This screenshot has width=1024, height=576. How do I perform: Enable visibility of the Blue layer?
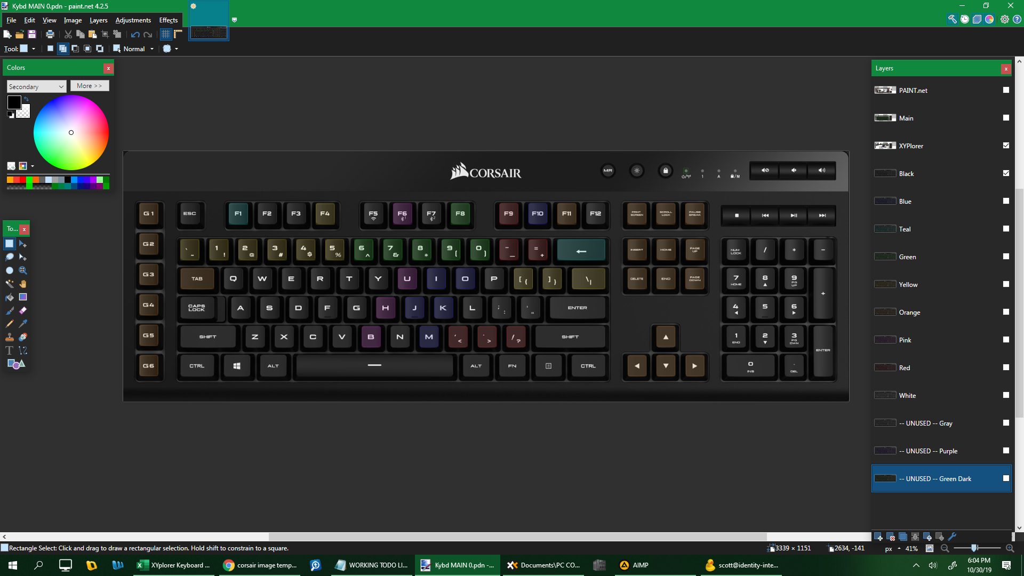click(1006, 201)
